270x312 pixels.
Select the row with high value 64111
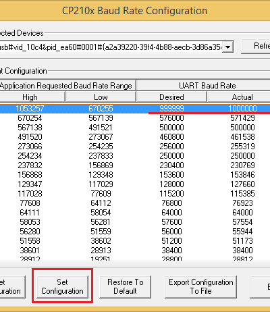[x=135, y=213]
